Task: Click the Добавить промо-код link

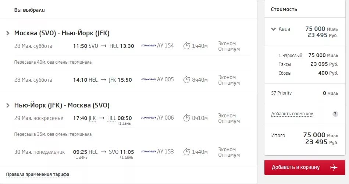Action: 292,114
